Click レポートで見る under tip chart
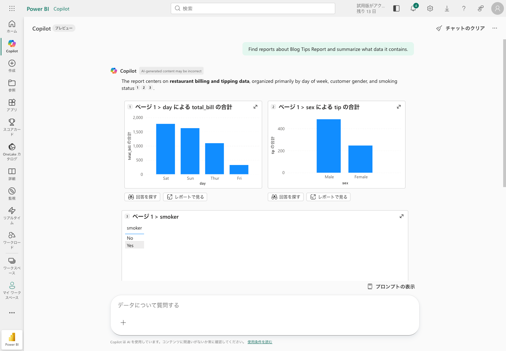 pos(329,197)
